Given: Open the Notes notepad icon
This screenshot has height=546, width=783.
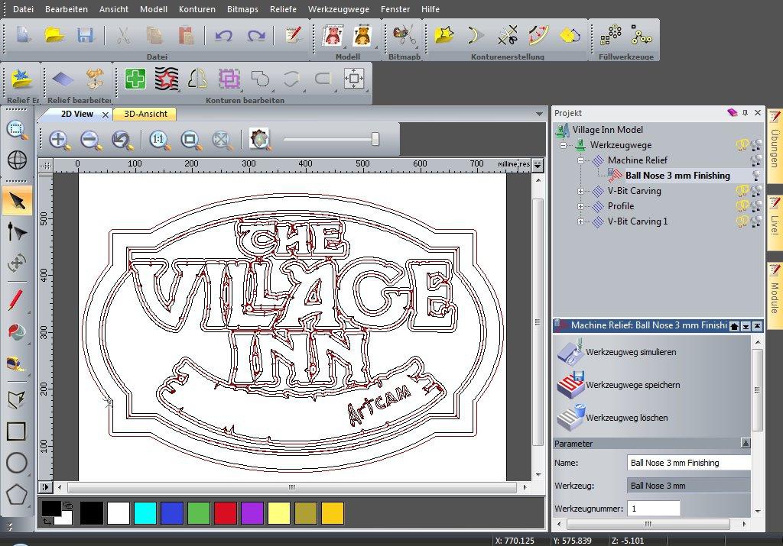Looking at the screenshot, I should [x=293, y=35].
